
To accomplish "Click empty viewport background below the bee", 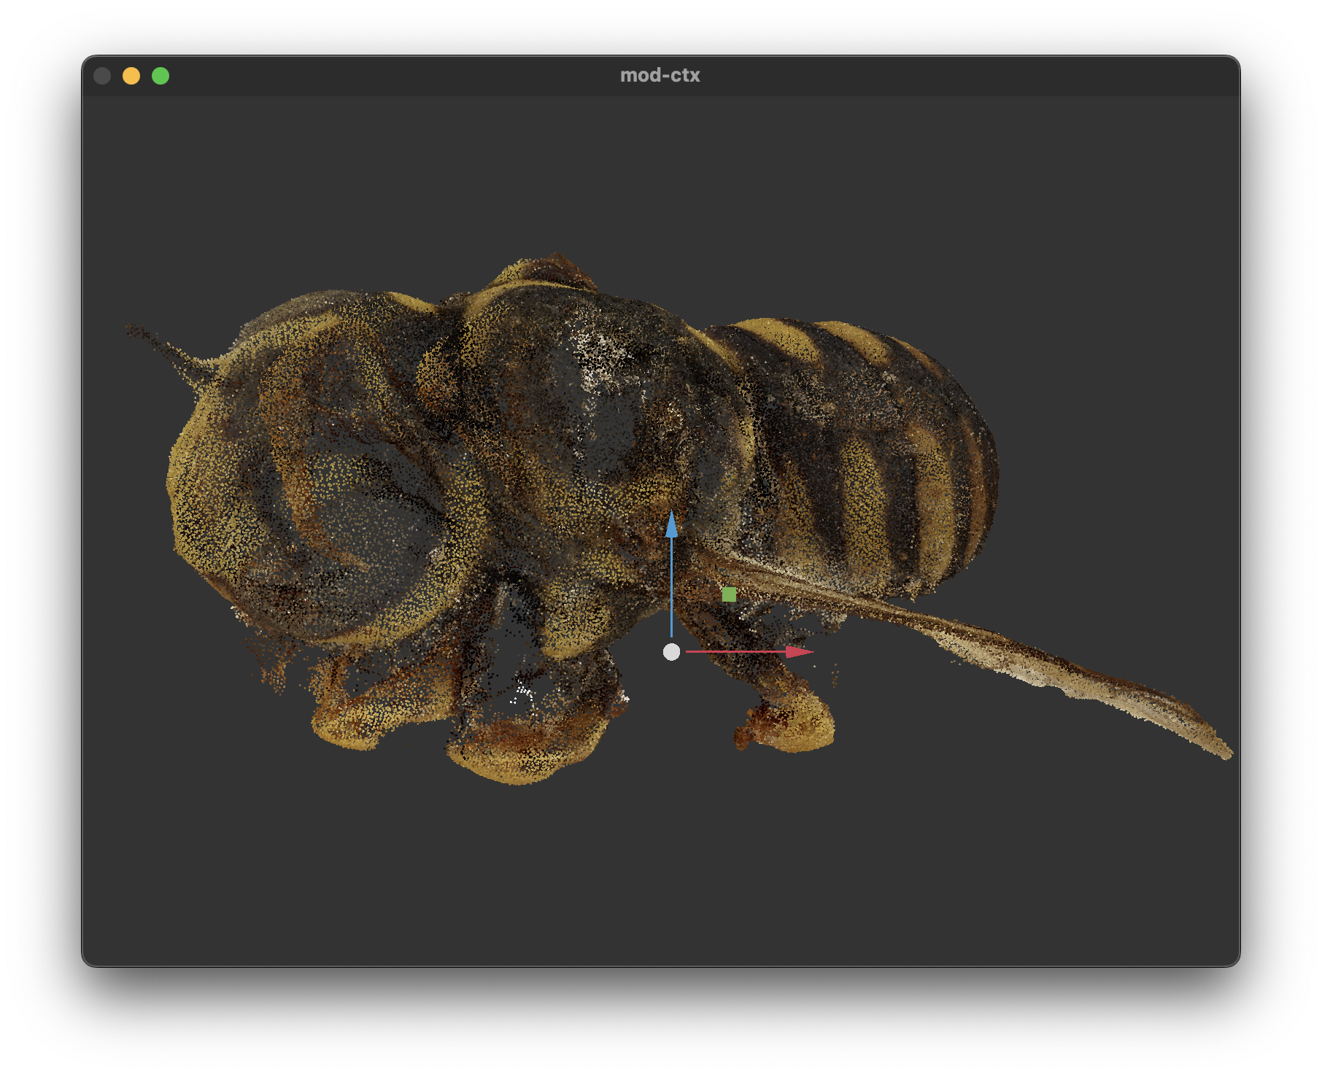I will [x=657, y=875].
